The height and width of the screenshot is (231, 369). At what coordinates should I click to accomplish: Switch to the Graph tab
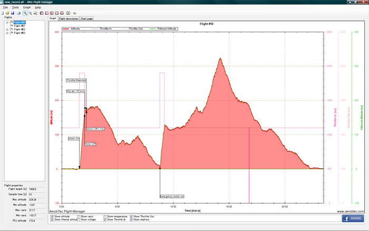click(x=53, y=18)
